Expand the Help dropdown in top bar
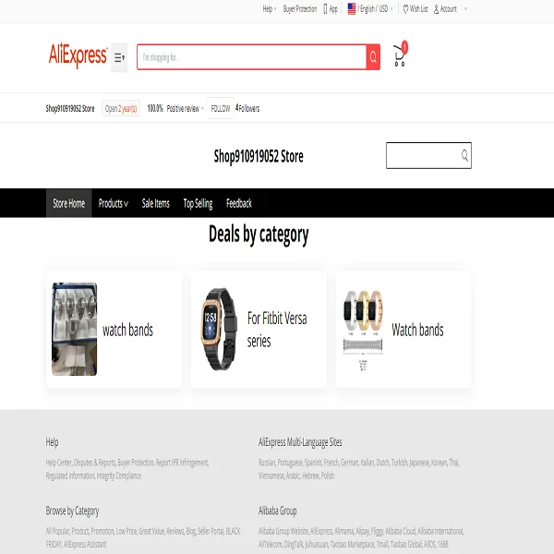 (x=270, y=9)
